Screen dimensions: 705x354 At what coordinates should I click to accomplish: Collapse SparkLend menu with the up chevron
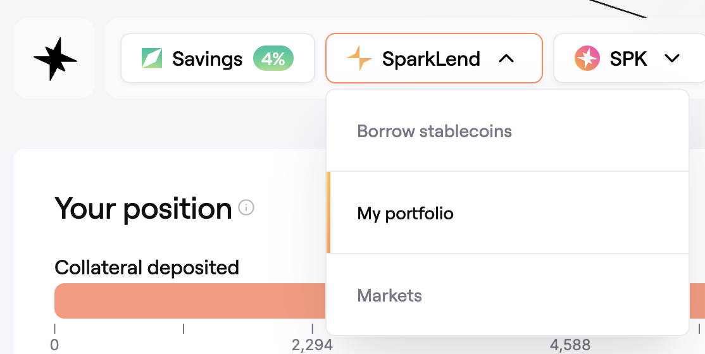[506, 59]
